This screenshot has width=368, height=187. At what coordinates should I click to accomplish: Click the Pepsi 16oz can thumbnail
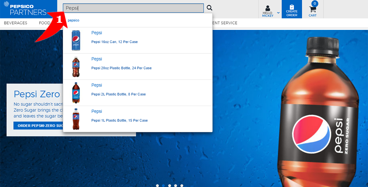76,40
